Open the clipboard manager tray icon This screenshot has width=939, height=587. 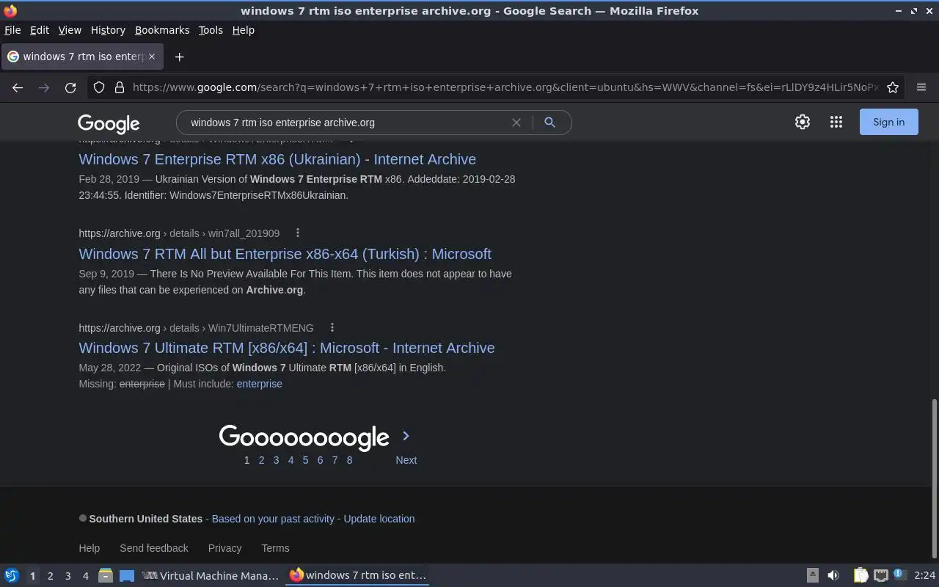tap(861, 575)
